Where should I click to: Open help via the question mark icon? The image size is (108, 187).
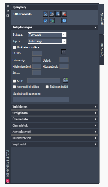point(64,21)
